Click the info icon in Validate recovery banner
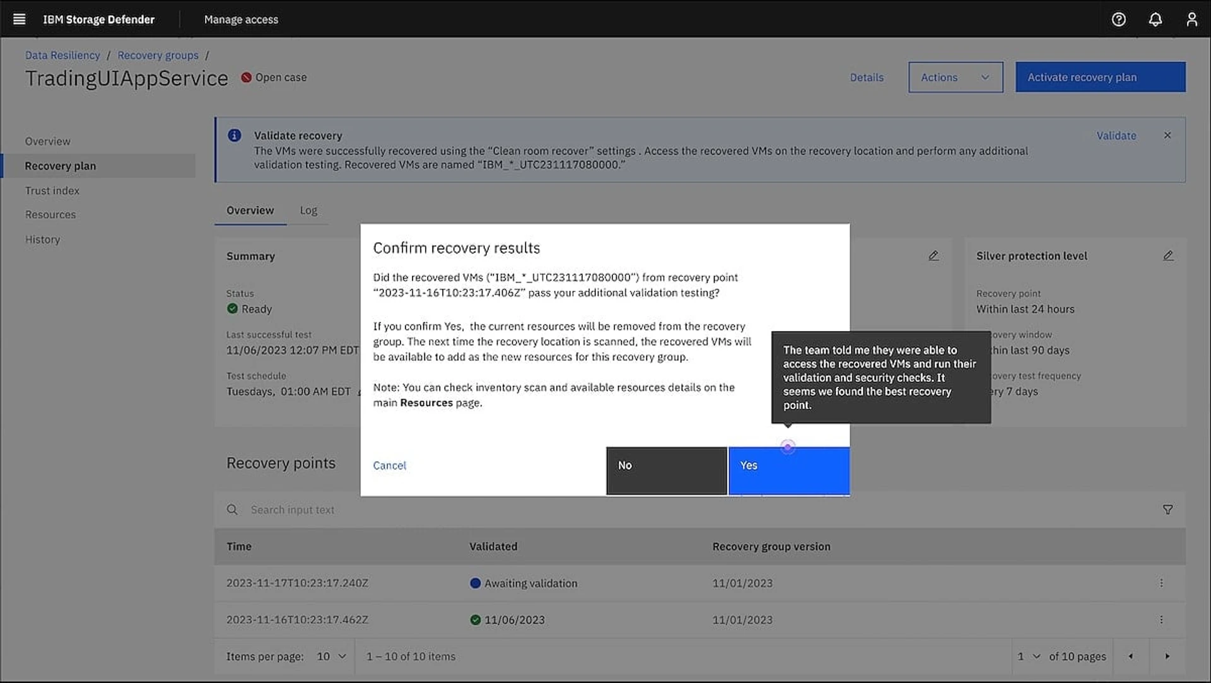 pyautogui.click(x=234, y=135)
